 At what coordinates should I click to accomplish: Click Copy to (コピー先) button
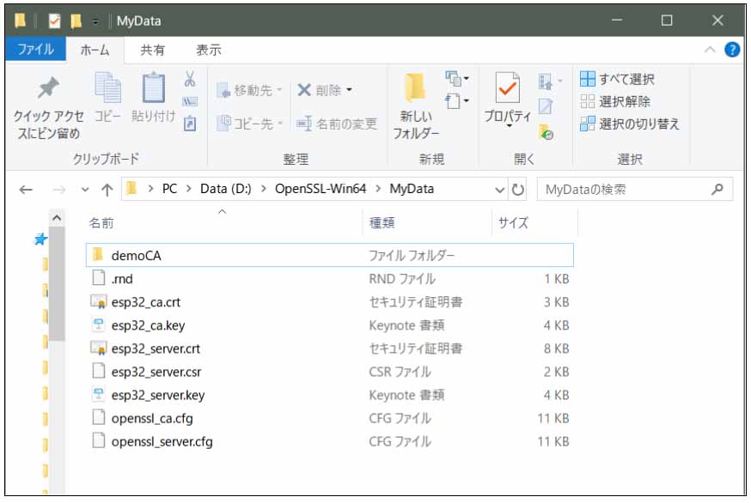coord(249,124)
